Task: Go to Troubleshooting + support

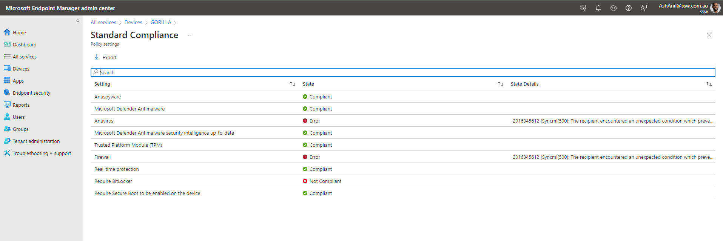Action: click(42, 153)
